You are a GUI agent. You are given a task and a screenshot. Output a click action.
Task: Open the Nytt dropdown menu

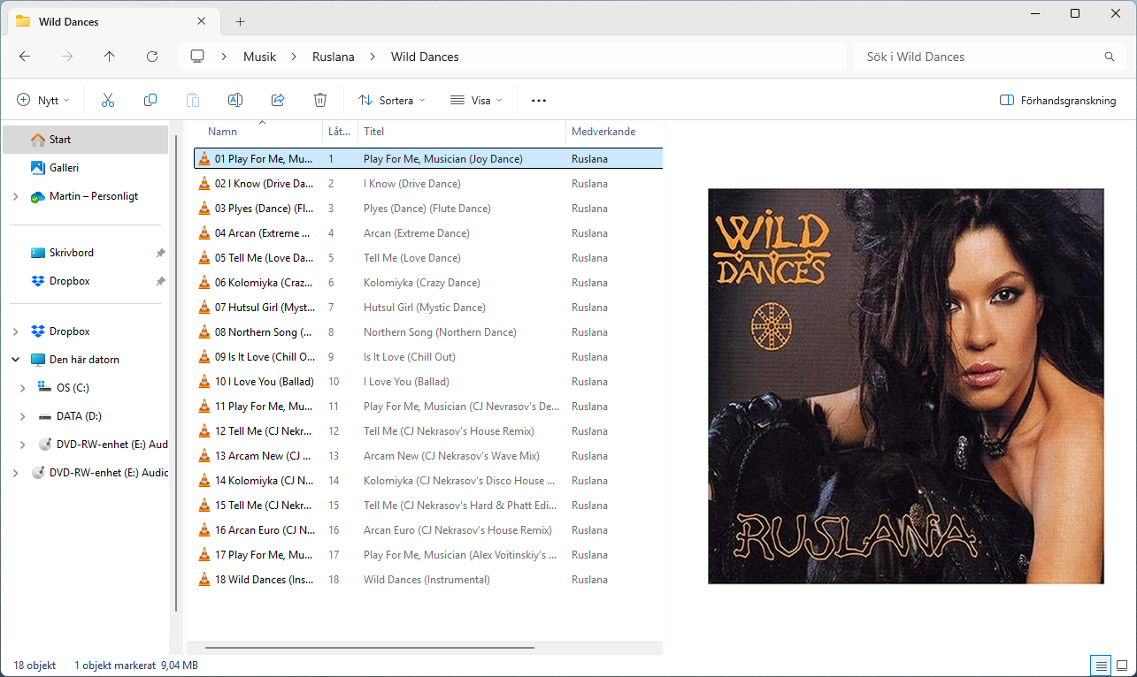tap(43, 100)
